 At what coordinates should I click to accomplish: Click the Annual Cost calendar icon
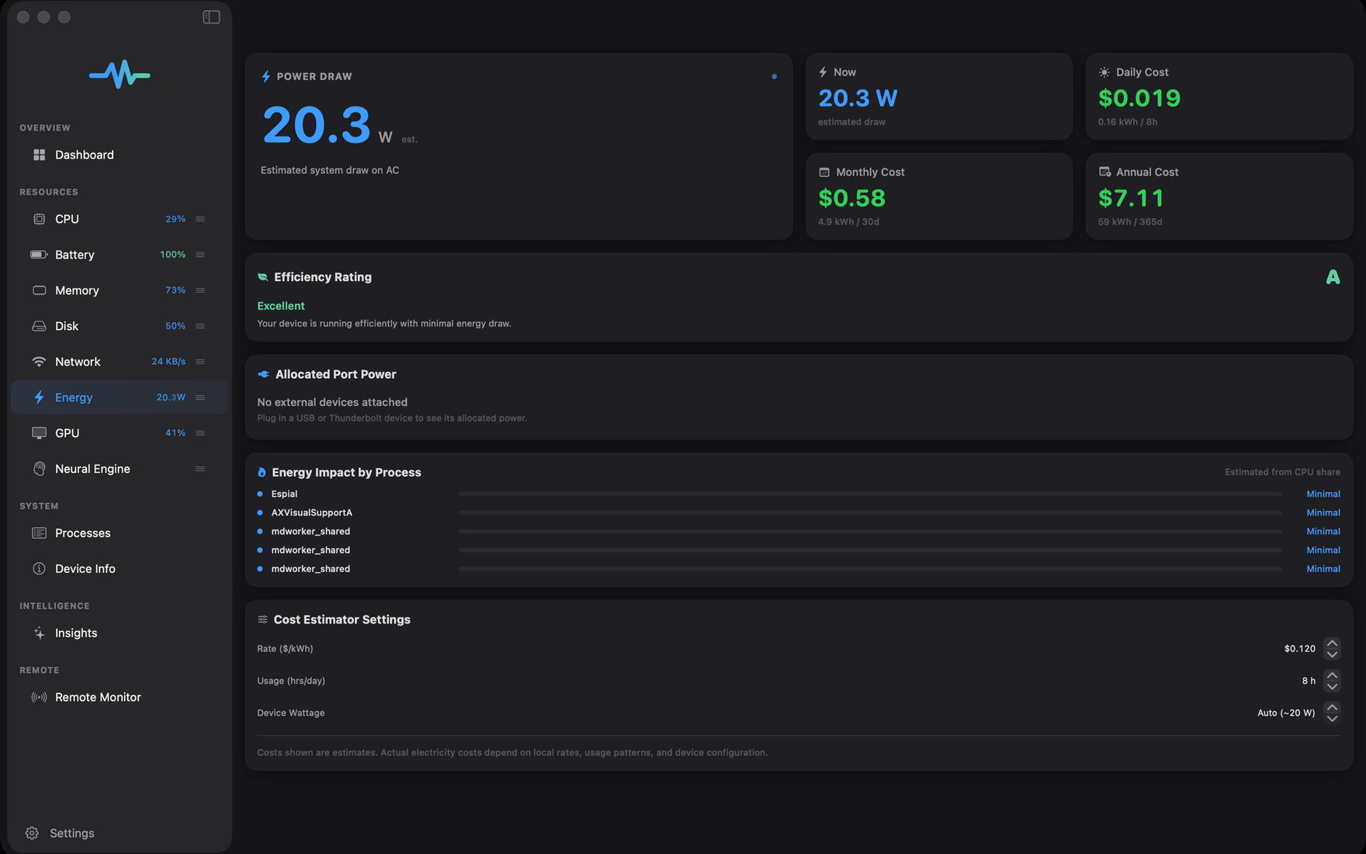coord(1104,172)
